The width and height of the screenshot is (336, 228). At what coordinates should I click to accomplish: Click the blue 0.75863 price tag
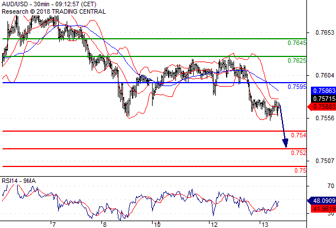pos(323,91)
